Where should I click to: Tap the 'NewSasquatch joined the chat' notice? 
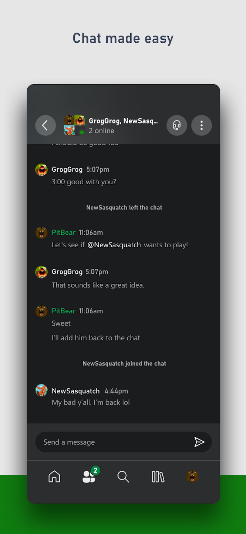(x=124, y=363)
